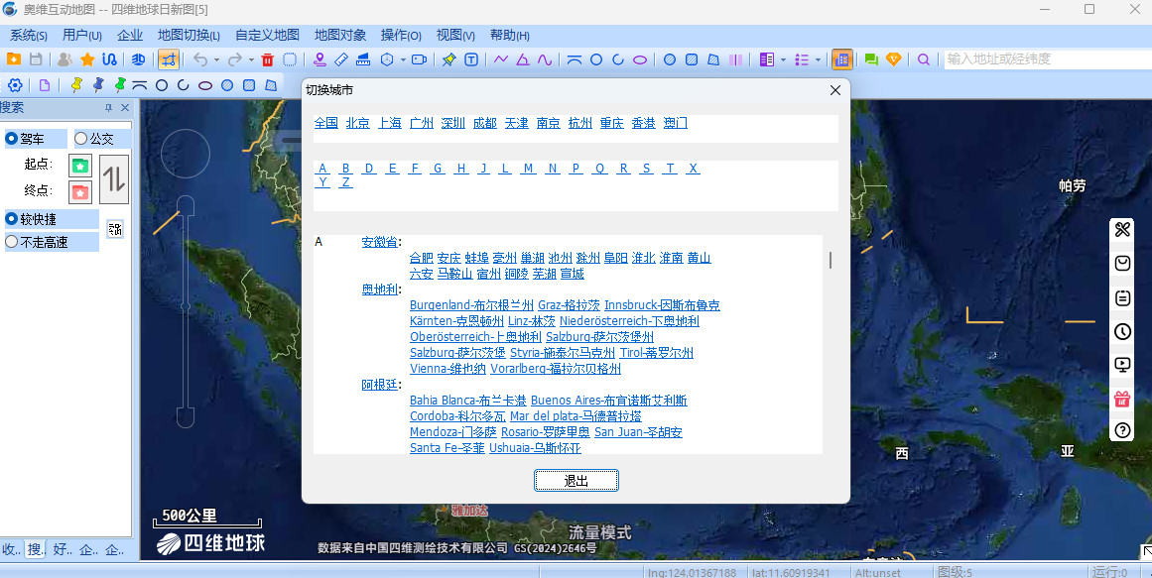
Task: Click the 退出 button in city dialog
Action: pos(576,480)
